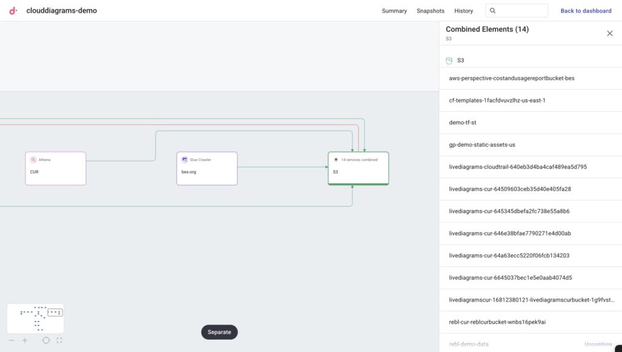Image resolution: width=622 pixels, height=352 pixels.
Task: Click the Athena icon on CUR node
Action: click(x=33, y=160)
